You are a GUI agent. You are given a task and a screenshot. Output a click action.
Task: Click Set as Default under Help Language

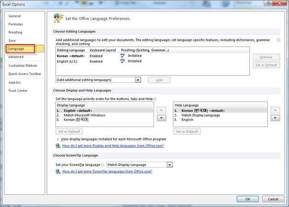pyautogui.click(x=187, y=132)
